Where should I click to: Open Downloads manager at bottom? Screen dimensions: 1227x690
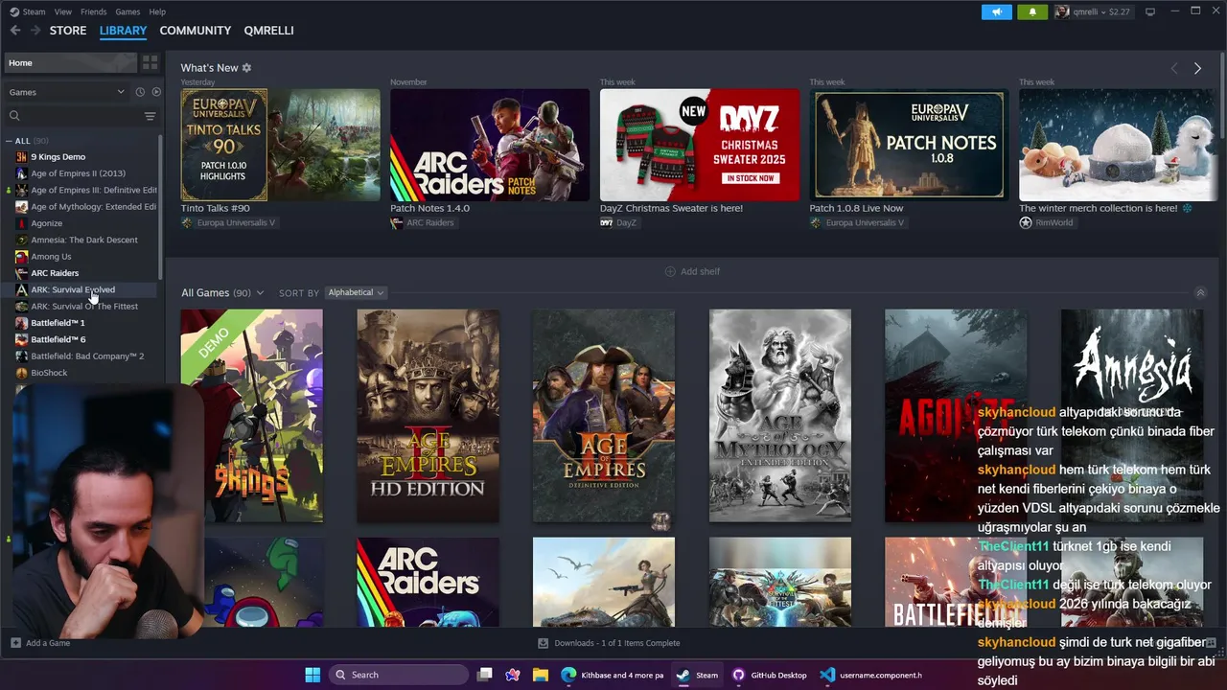point(609,643)
